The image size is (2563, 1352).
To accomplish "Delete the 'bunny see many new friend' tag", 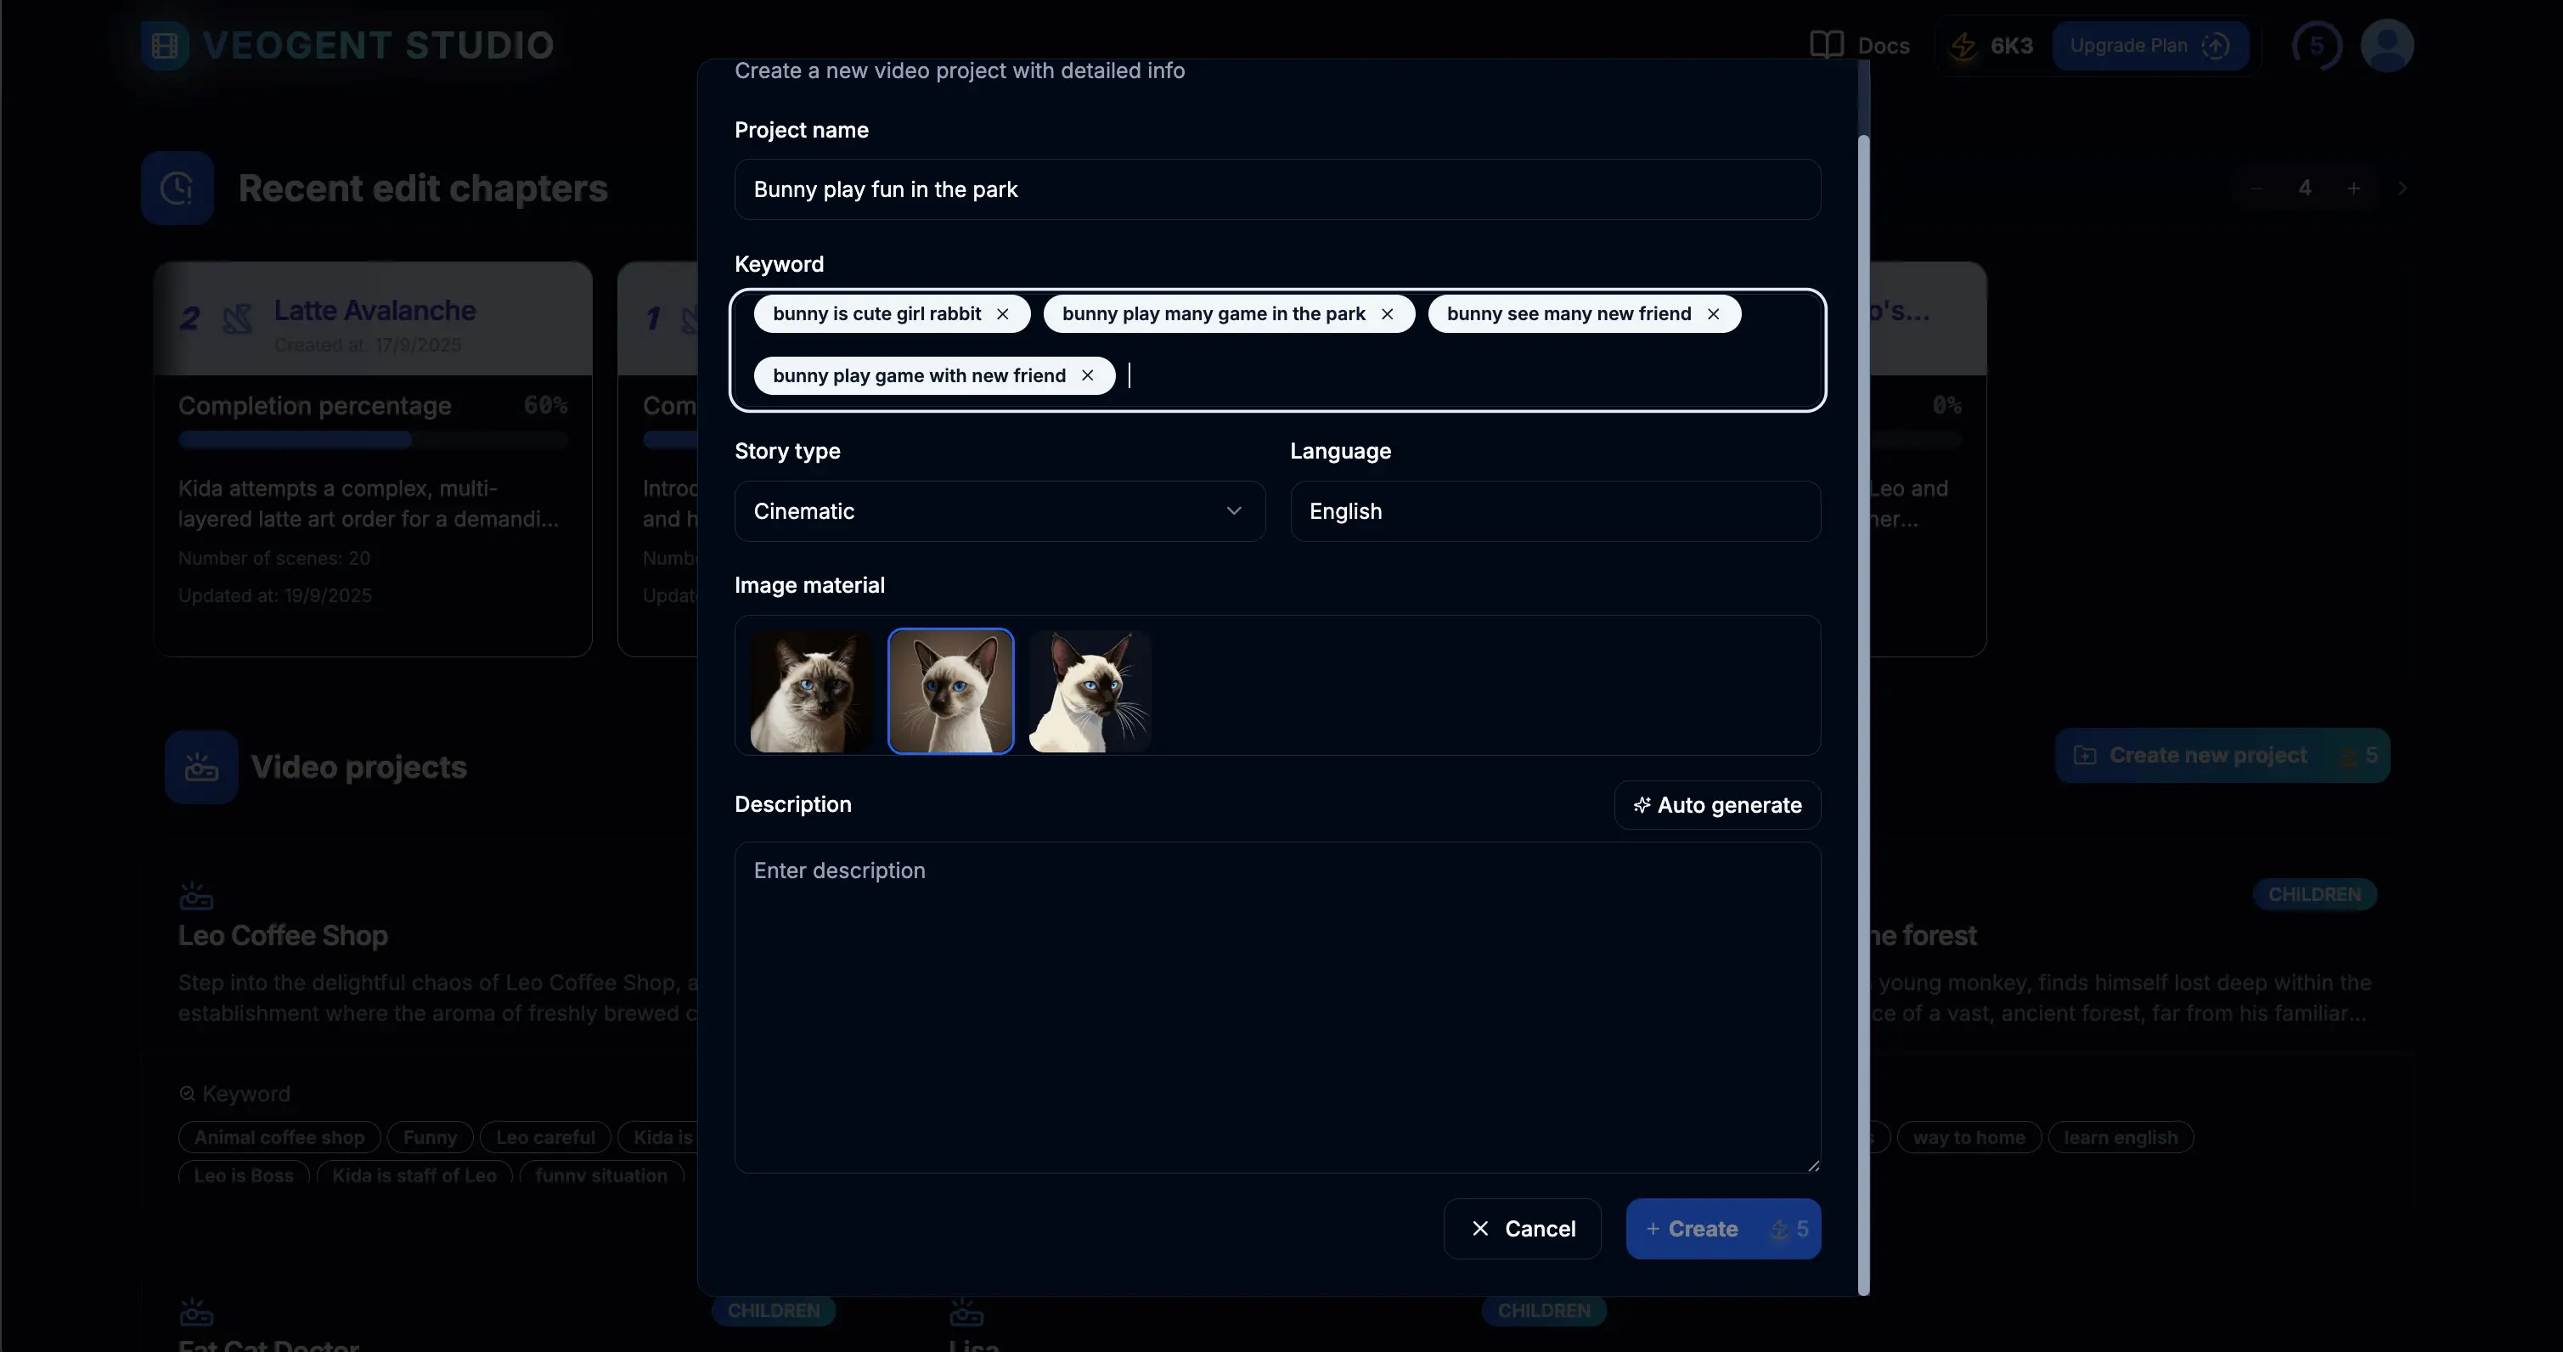I will (x=1713, y=314).
